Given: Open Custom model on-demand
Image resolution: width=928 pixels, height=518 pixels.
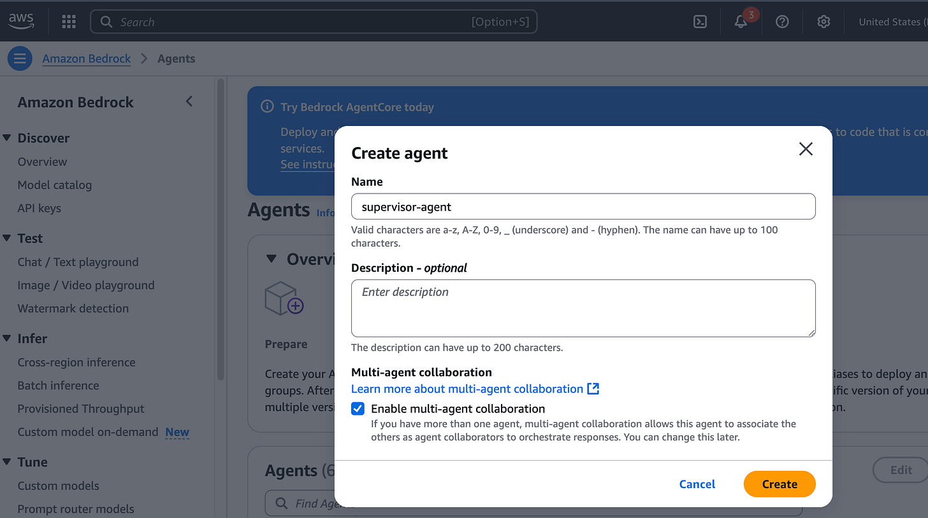Looking at the screenshot, I should 88,431.
